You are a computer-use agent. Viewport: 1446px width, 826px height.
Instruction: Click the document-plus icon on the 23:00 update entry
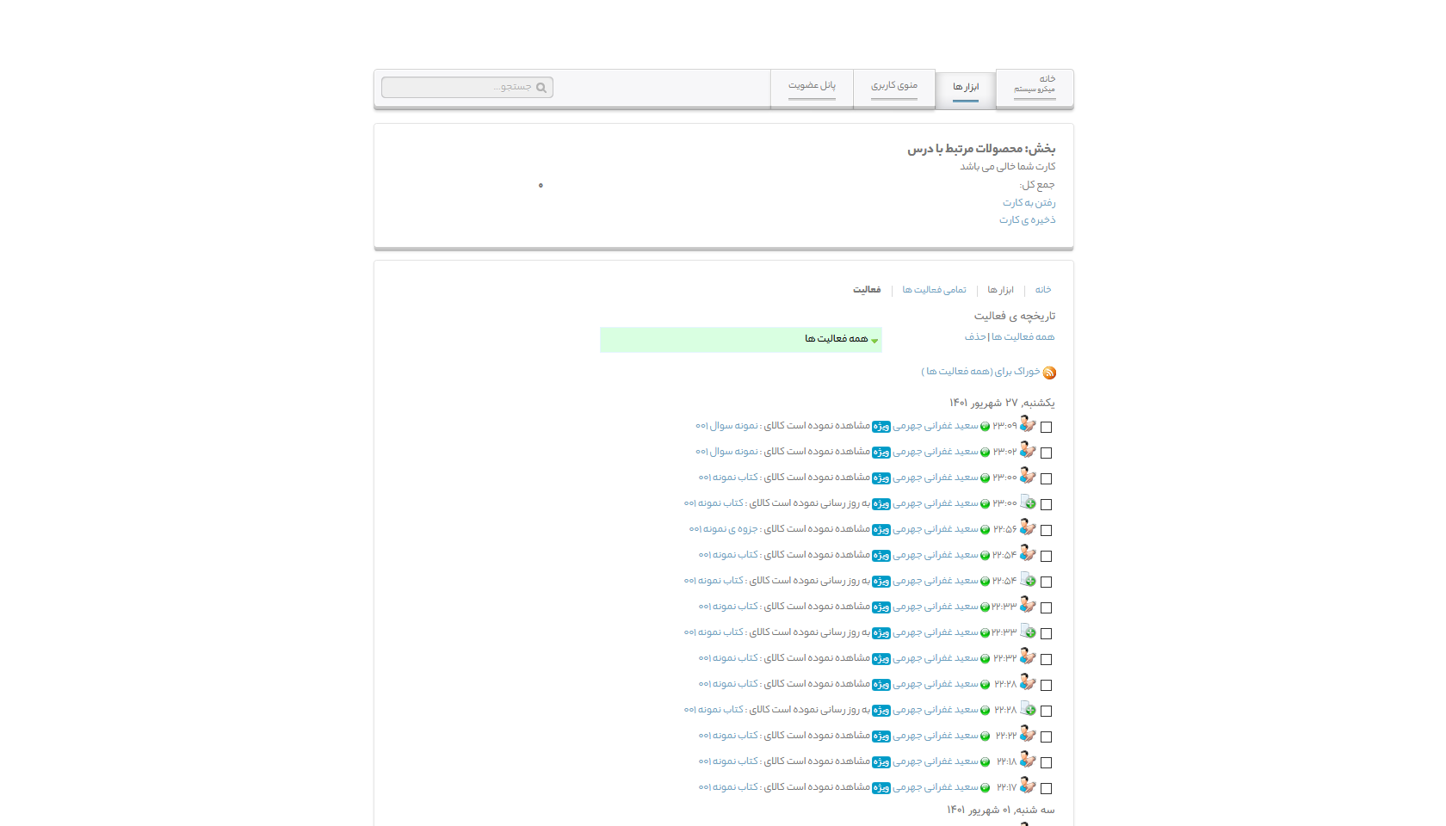click(1028, 502)
